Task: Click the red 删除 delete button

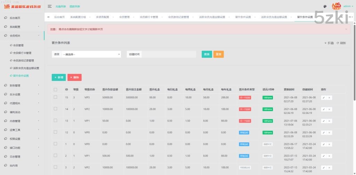Action: click(74, 77)
